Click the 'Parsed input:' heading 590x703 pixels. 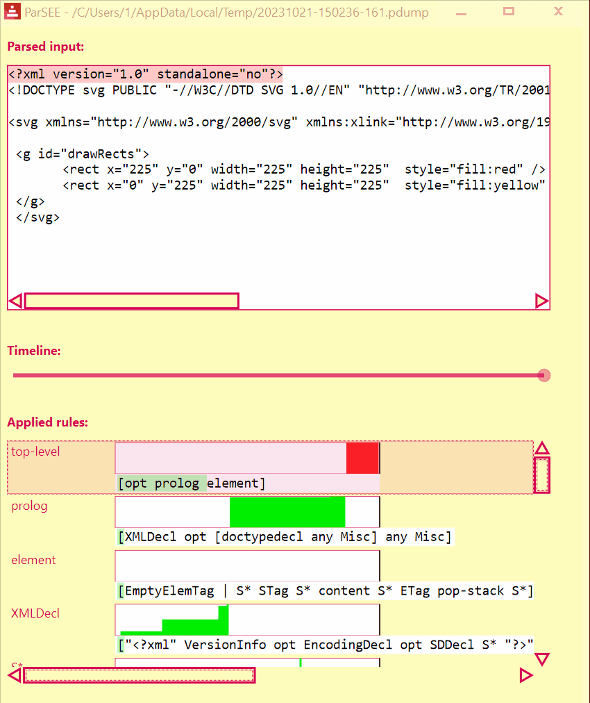tap(46, 47)
